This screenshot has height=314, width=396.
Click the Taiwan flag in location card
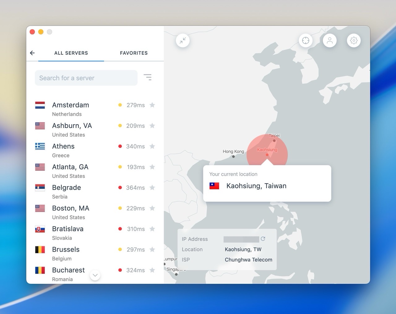[214, 186]
